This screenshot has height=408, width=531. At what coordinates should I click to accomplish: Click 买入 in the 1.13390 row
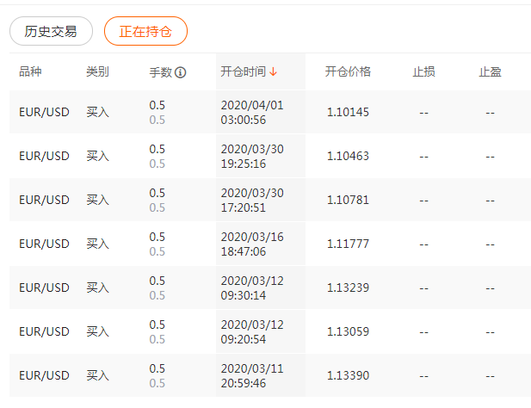pyautogui.click(x=97, y=375)
